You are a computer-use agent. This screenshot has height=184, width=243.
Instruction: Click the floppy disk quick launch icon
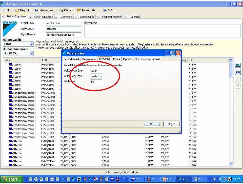point(117,179)
